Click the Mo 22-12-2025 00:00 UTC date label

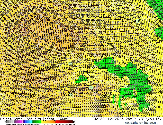click(127, 119)
